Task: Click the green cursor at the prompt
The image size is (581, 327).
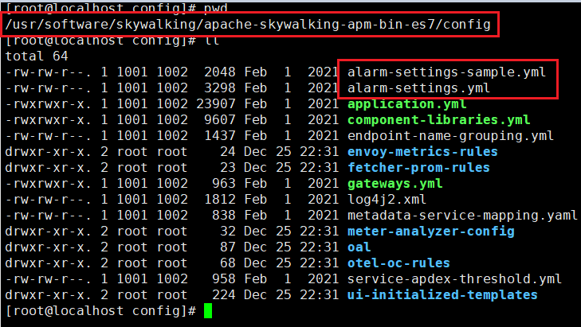Action: click(208, 311)
